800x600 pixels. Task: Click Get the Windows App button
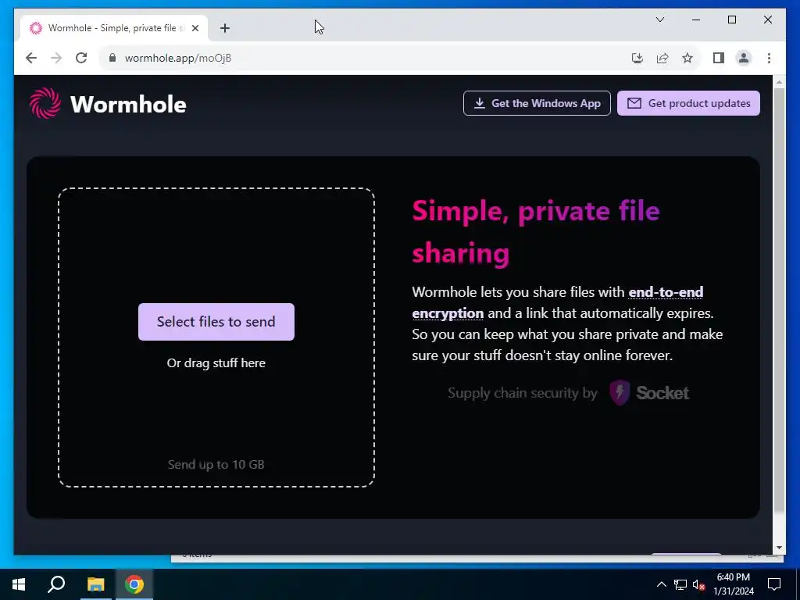point(537,103)
